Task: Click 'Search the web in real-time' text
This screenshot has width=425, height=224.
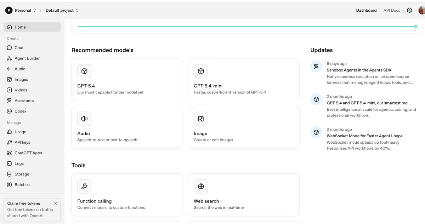Action: pos(219,208)
